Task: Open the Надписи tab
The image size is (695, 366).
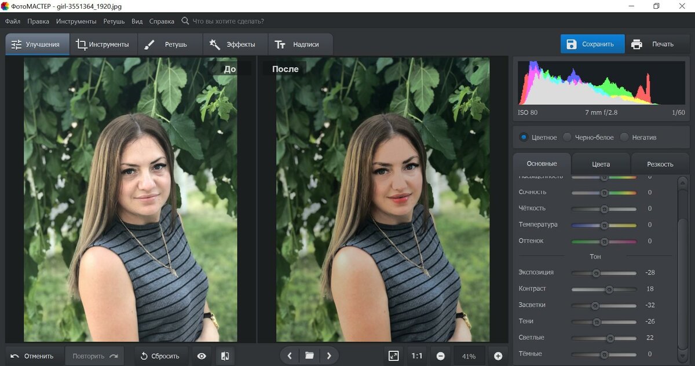Action: (301, 45)
